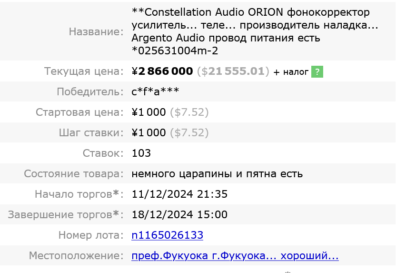The width and height of the screenshot is (396, 273).
Task: Click the bid count 103
Action: pyautogui.click(x=141, y=153)
